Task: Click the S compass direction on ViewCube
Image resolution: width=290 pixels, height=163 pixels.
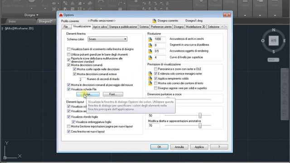Action: [x=274, y=52]
